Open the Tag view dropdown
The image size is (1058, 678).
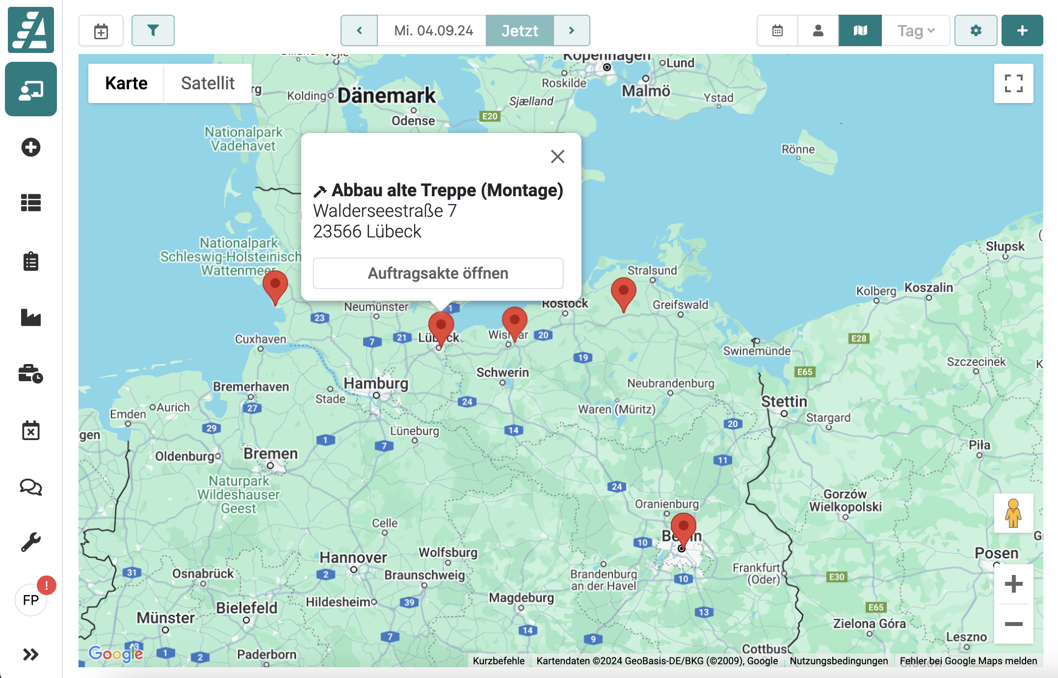(916, 30)
